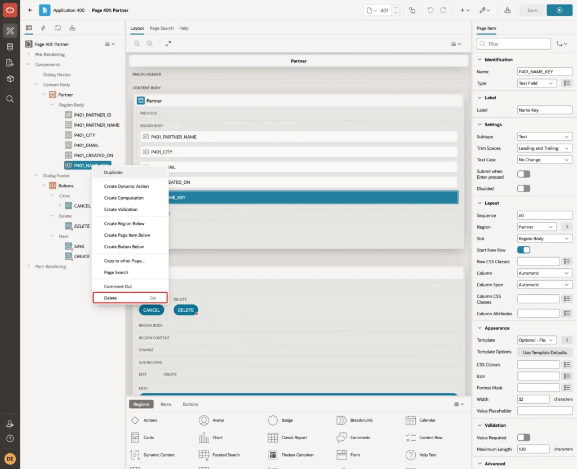Click Use Template Defaults button

[545, 352]
